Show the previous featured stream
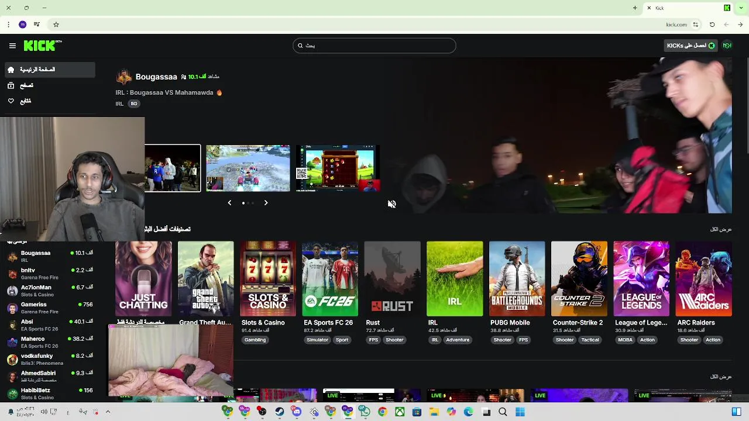Image resolution: width=749 pixels, height=421 pixels. (229, 203)
